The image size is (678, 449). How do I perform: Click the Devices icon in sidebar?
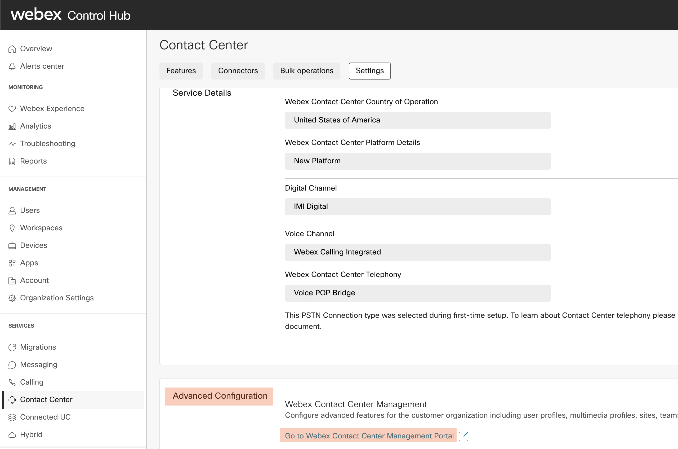pos(12,245)
